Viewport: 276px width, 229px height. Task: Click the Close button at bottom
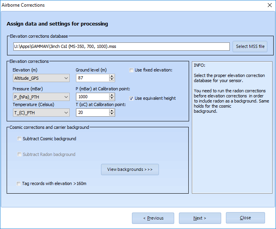245,218
